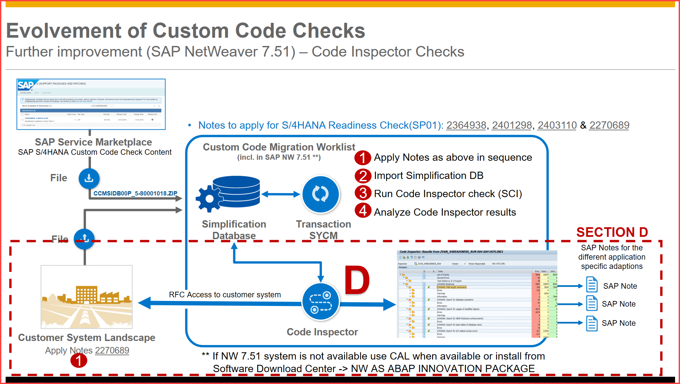The width and height of the screenshot is (680, 384).
Task: Click the file upload icon above Customer System Landscape
Action: coord(84,239)
